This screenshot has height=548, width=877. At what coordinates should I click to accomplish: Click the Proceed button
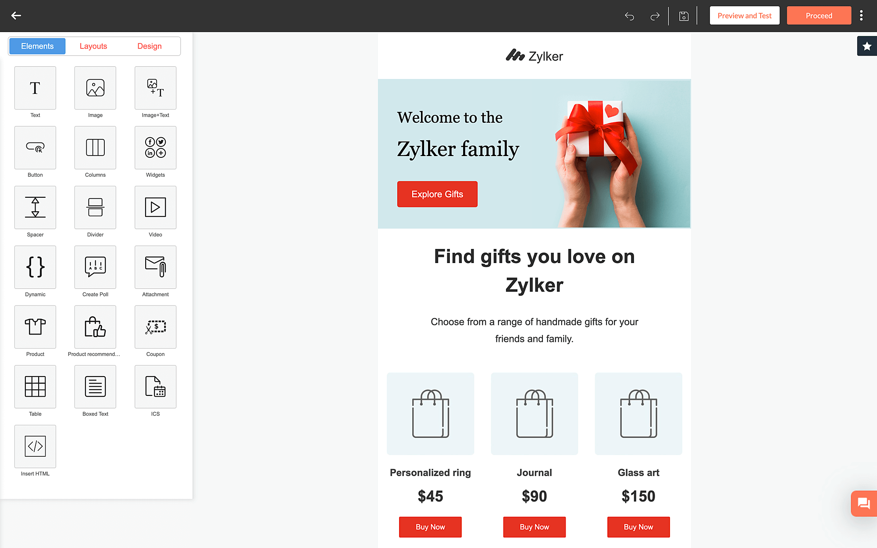[x=819, y=16]
